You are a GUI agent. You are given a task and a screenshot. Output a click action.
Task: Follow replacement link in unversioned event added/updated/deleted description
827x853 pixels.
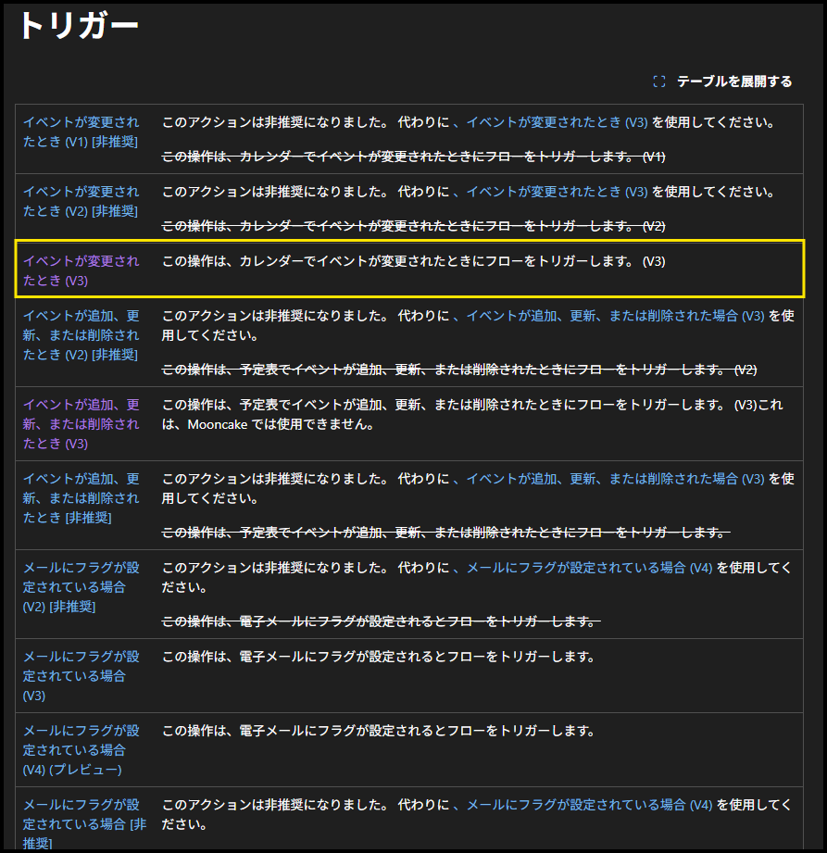tap(615, 479)
